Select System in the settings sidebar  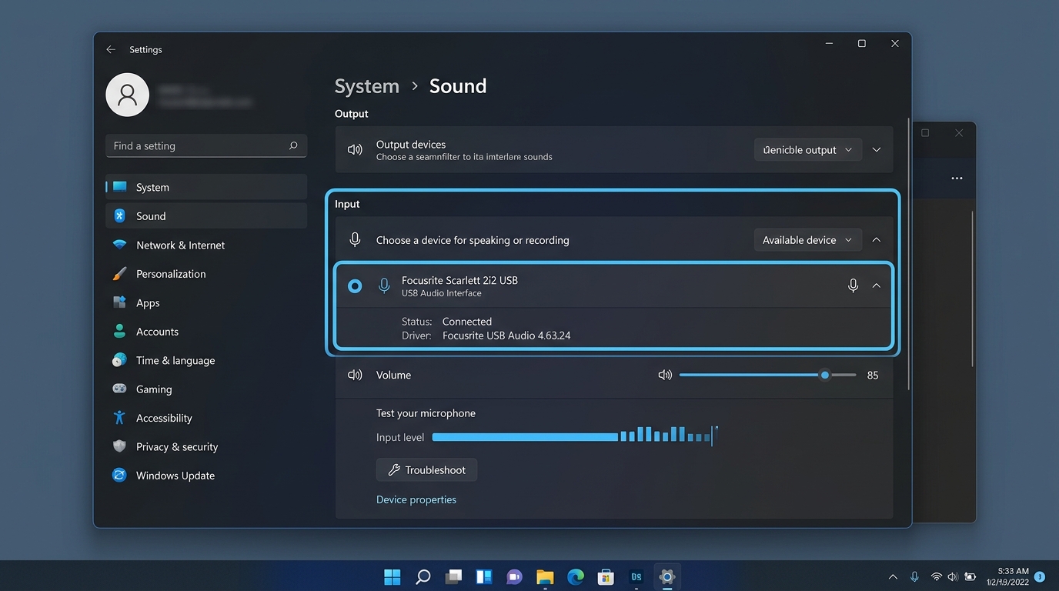coord(206,187)
